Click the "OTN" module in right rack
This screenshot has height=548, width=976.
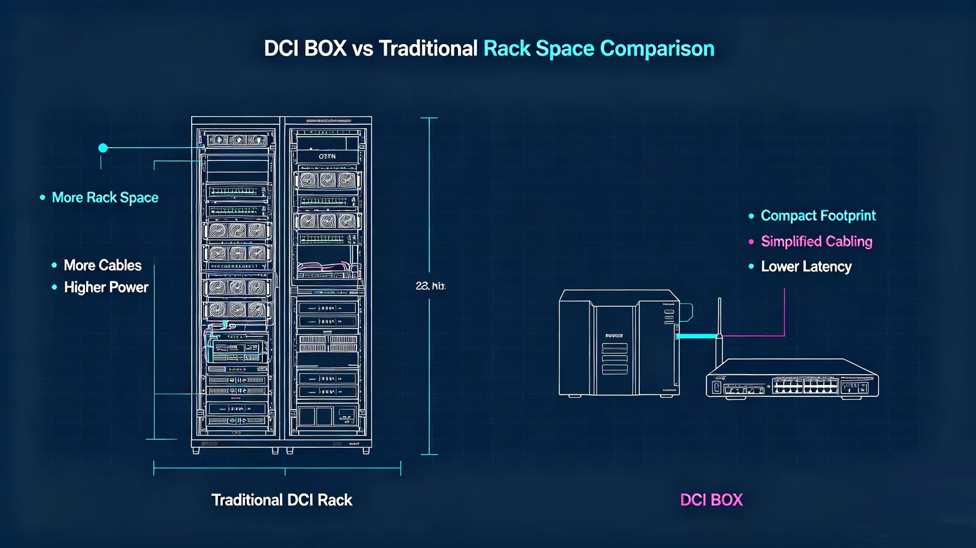[x=327, y=157]
